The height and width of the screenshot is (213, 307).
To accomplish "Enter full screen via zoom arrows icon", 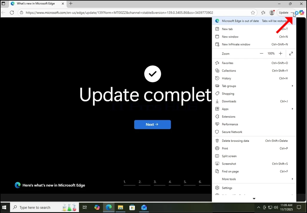I will click(291, 54).
